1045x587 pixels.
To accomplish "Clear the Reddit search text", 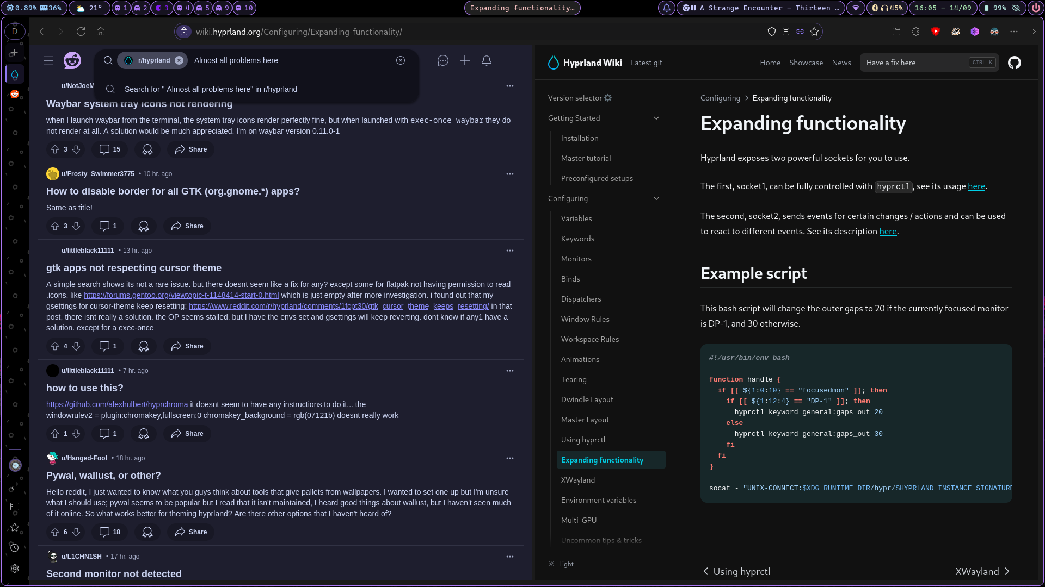I will (x=400, y=60).
